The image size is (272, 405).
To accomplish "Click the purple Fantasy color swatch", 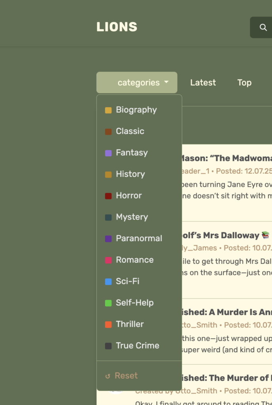I will [108, 153].
